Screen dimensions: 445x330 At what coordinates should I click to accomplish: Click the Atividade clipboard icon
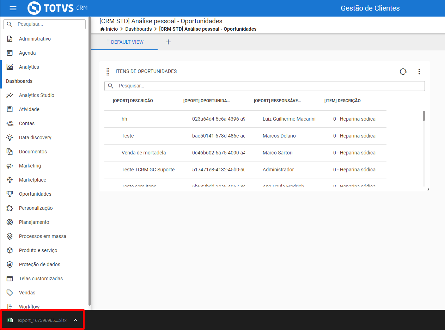pyautogui.click(x=10, y=109)
